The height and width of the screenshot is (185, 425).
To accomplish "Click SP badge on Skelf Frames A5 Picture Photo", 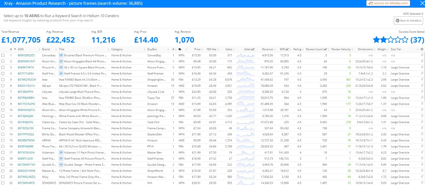I will pyautogui.click(x=61, y=159).
